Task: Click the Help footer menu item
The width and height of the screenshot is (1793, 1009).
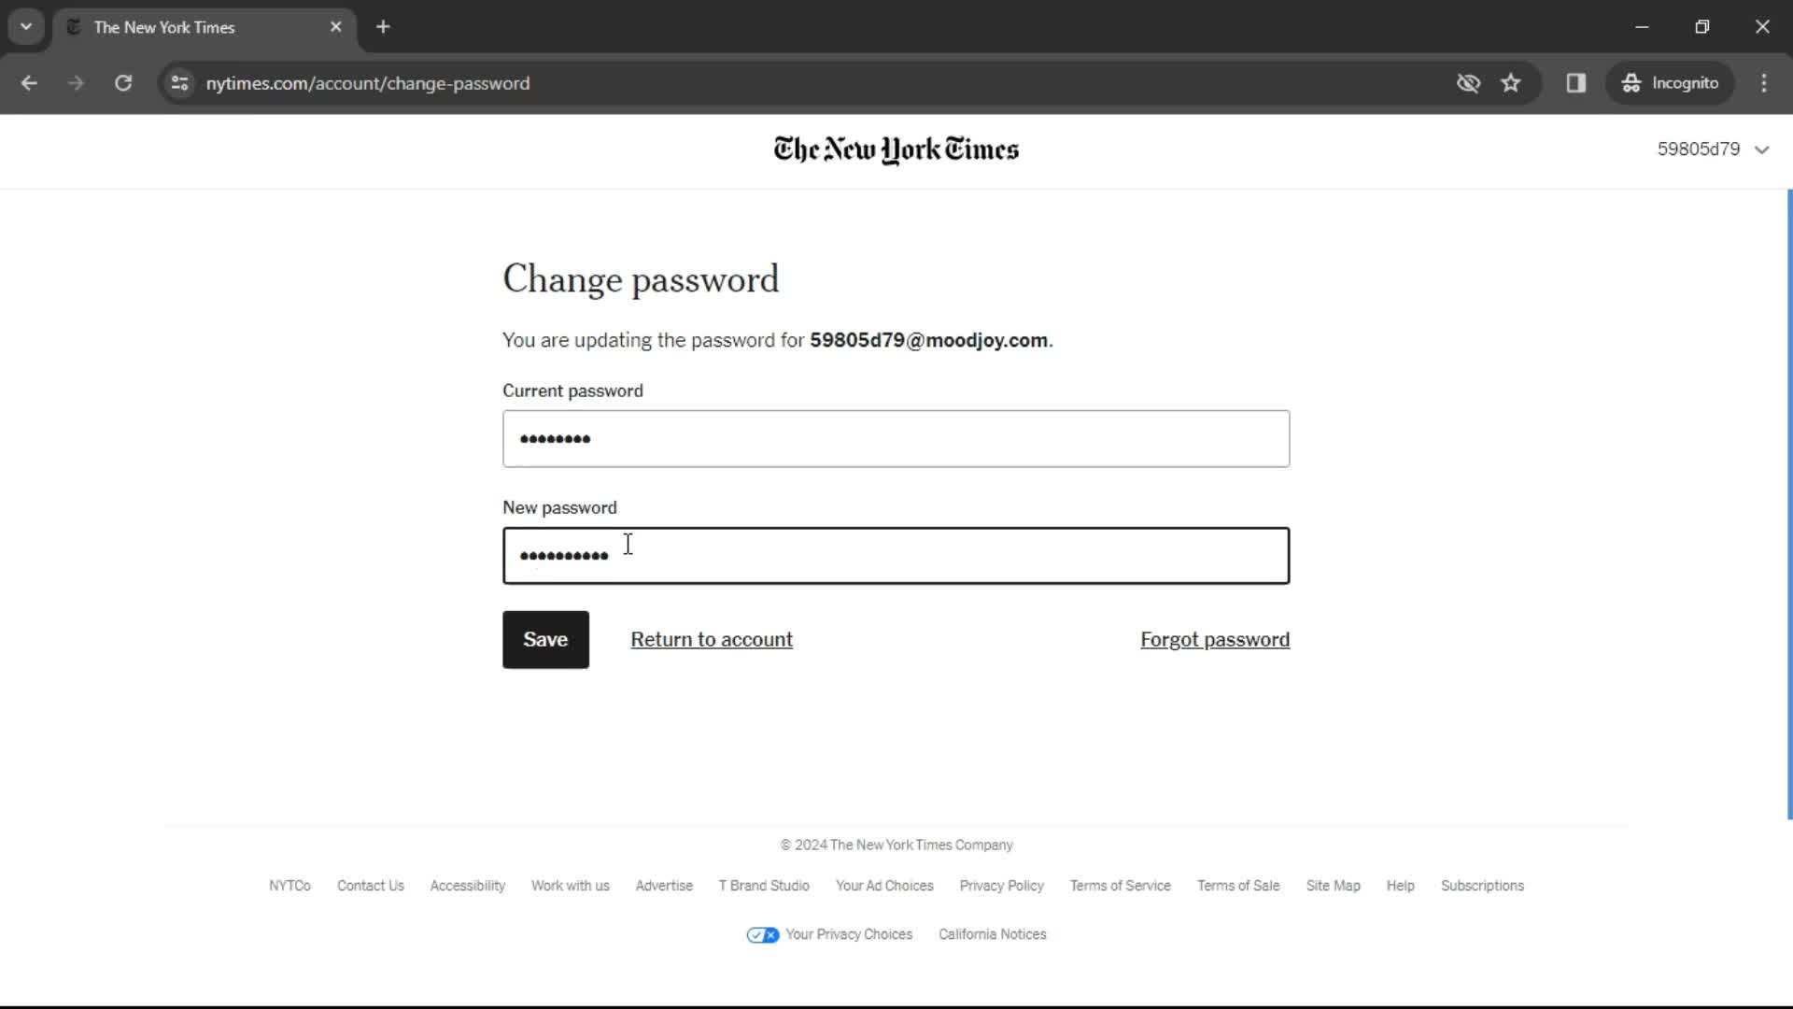Action: click(x=1400, y=886)
